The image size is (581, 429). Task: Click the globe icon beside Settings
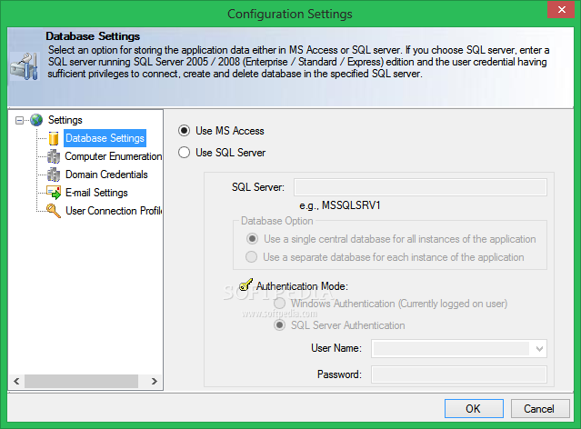pyautogui.click(x=36, y=120)
